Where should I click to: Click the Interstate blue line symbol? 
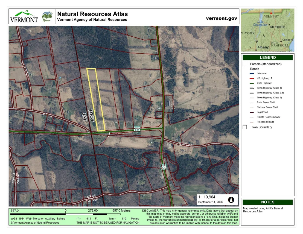pyautogui.click(x=252, y=74)
